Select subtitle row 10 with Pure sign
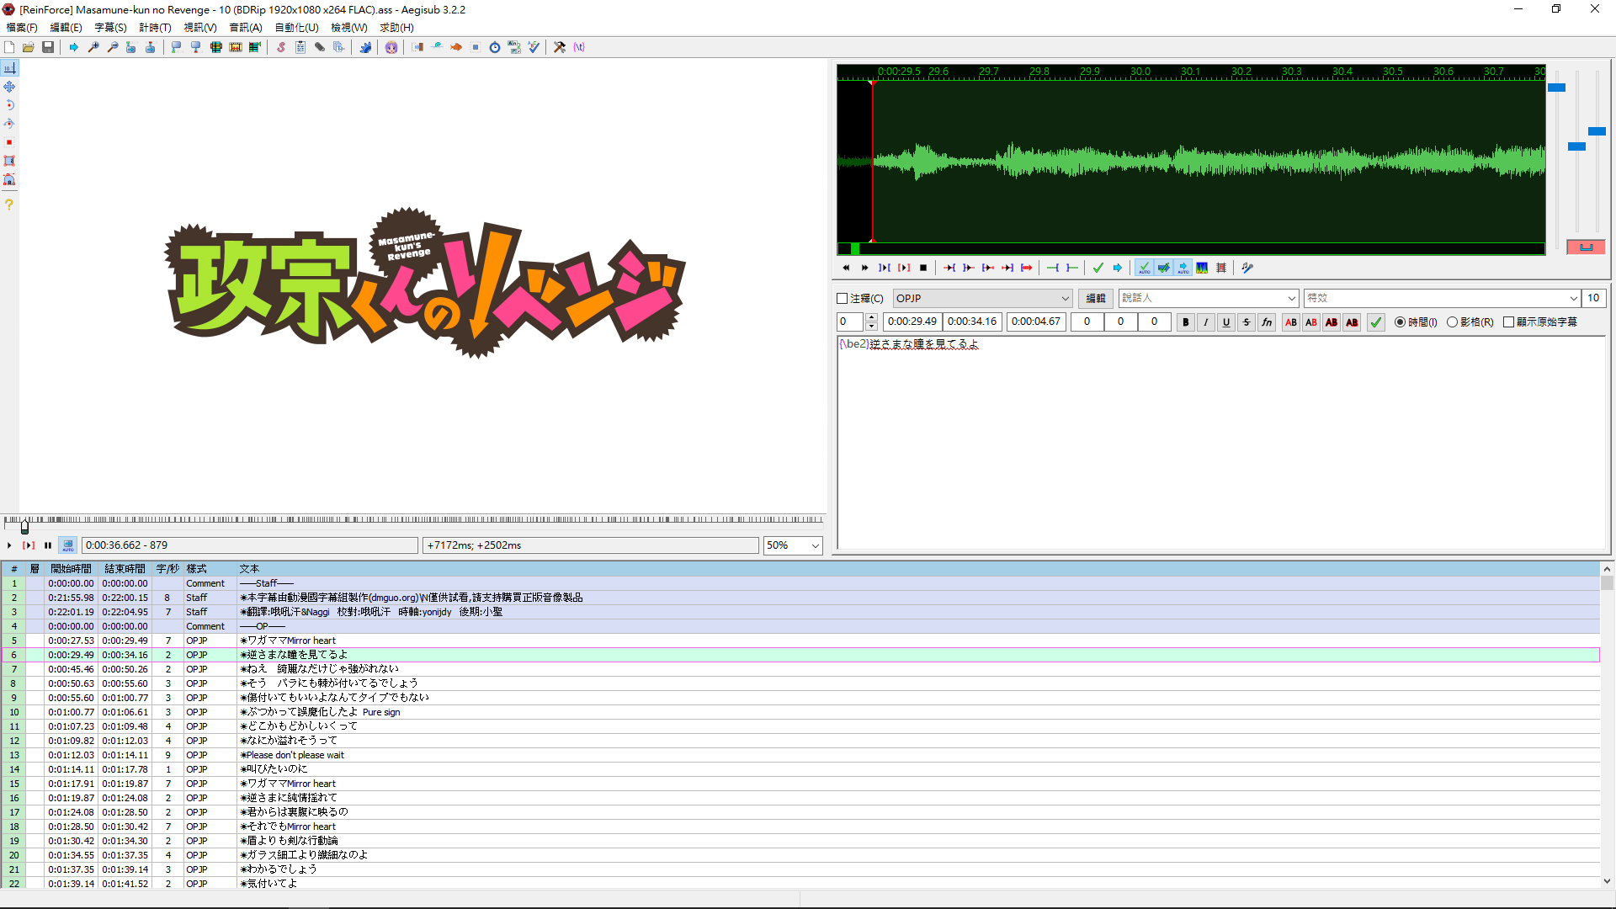Image resolution: width=1616 pixels, height=909 pixels. (x=800, y=712)
